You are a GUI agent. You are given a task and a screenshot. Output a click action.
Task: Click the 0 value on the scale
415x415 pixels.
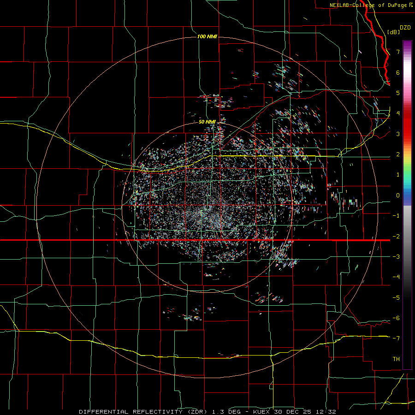point(398,196)
